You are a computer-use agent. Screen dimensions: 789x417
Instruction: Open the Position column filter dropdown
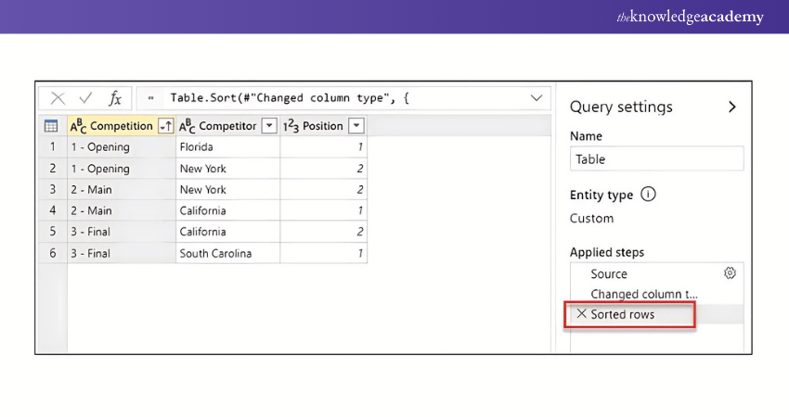356,126
